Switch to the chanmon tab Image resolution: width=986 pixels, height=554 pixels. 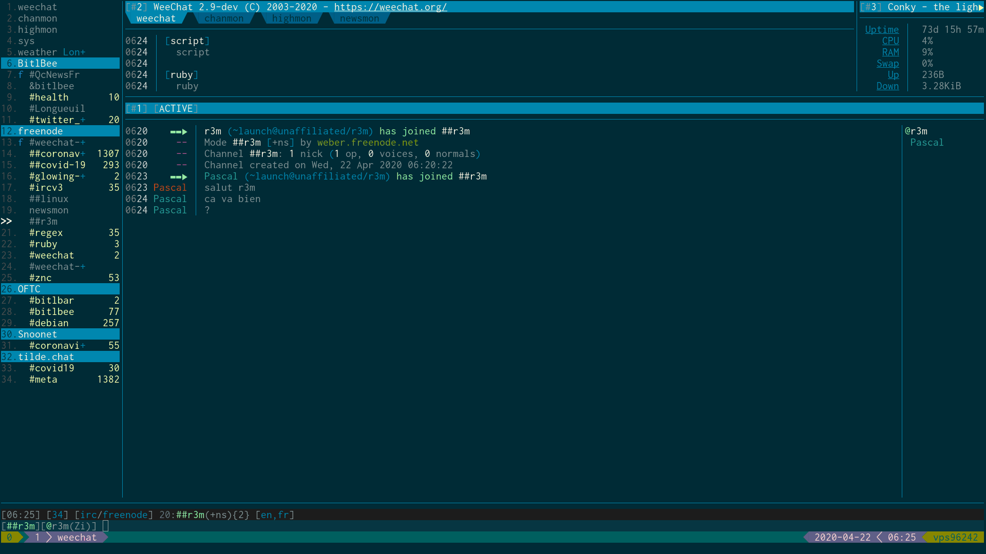click(x=224, y=18)
